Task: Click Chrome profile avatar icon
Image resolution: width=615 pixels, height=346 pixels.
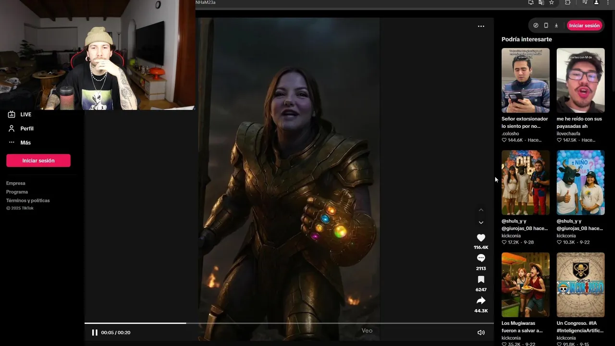Action: [596, 2]
